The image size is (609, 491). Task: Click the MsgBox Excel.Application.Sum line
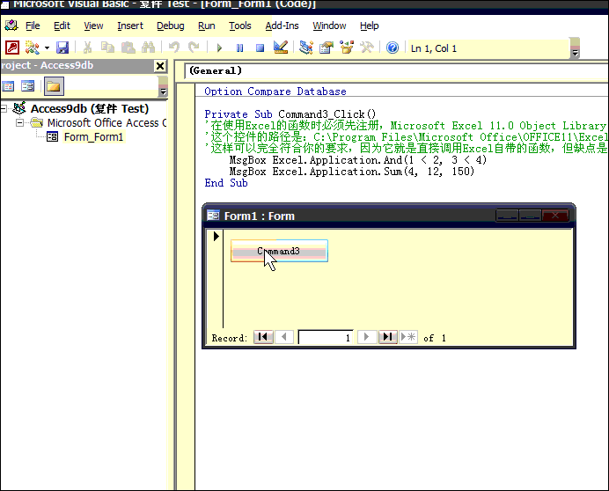[352, 172]
